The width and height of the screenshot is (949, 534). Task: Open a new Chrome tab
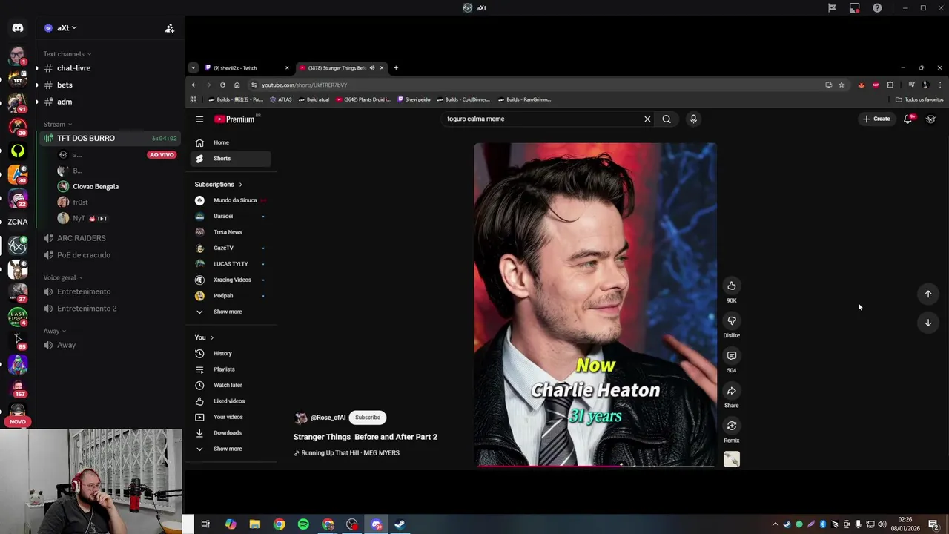click(x=396, y=68)
